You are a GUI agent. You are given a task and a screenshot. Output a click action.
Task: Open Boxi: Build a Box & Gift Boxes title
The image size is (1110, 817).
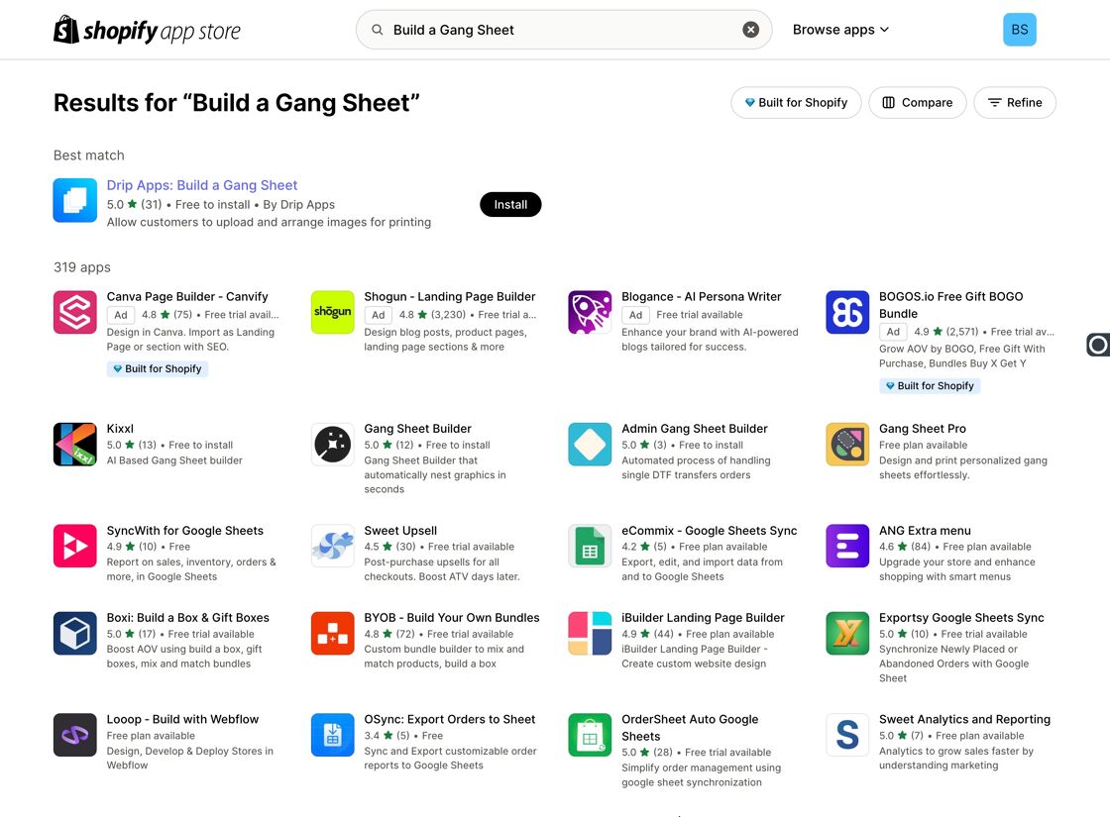coord(187,618)
